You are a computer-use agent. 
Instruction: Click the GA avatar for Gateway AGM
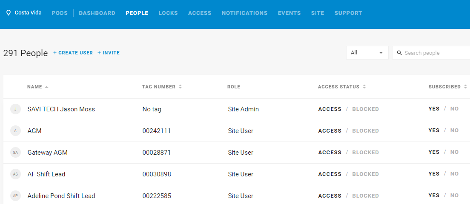pyautogui.click(x=15, y=153)
